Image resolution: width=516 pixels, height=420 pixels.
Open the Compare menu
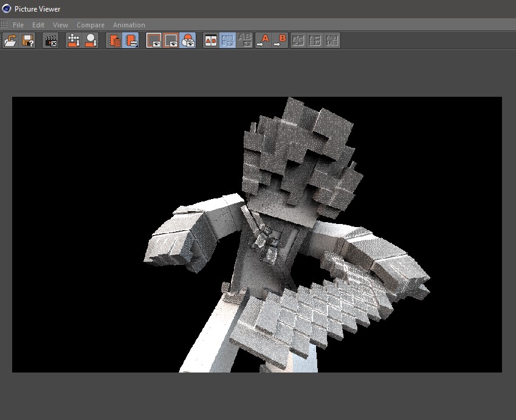pyautogui.click(x=91, y=25)
